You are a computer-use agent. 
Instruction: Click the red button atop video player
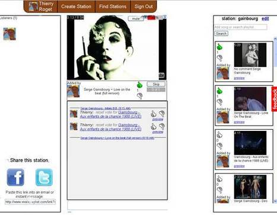[x=151, y=18]
